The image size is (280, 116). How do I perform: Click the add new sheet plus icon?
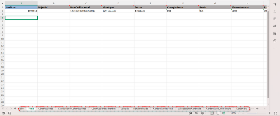point(257,109)
